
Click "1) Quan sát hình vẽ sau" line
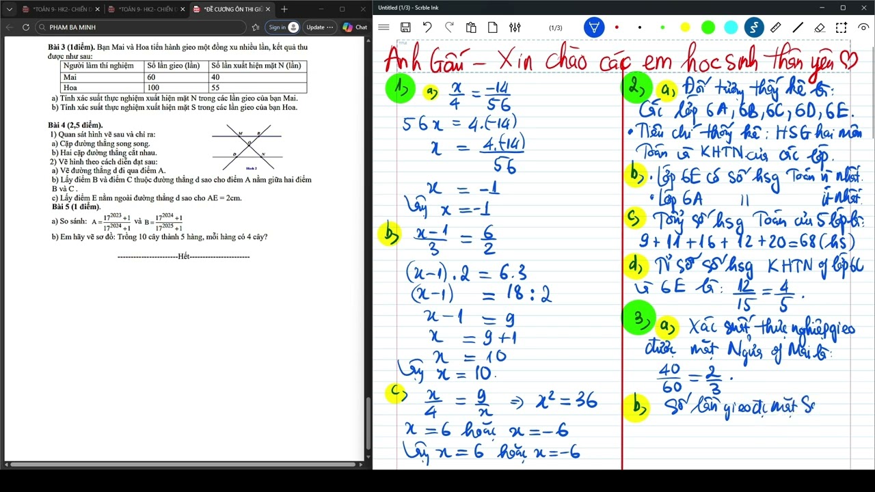click(103, 135)
